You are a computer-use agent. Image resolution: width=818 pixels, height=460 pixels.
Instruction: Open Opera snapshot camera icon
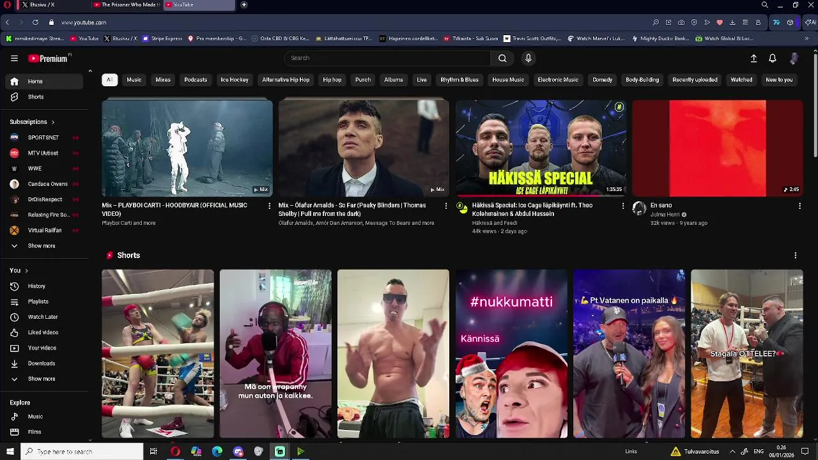click(681, 22)
